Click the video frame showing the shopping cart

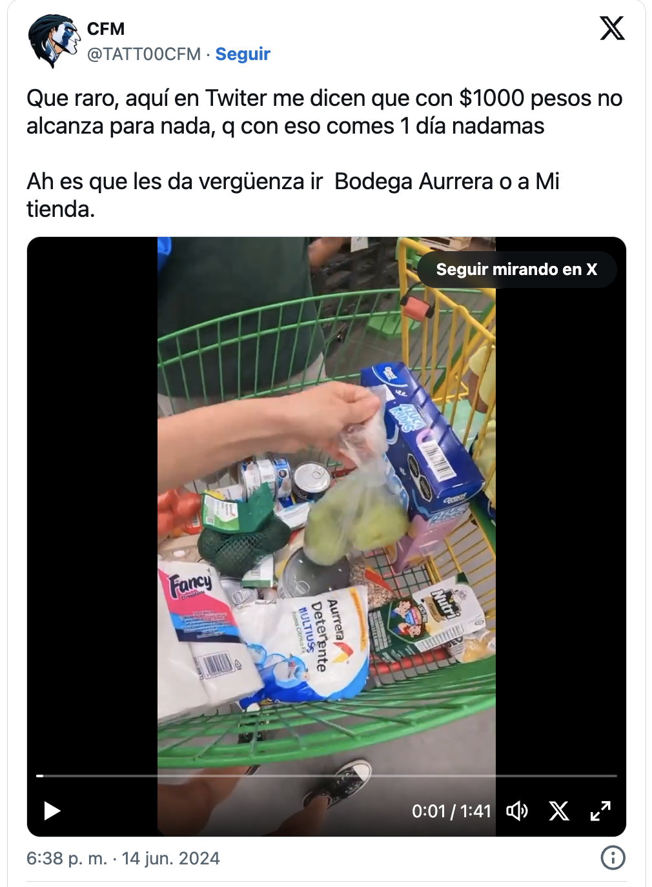327,504
